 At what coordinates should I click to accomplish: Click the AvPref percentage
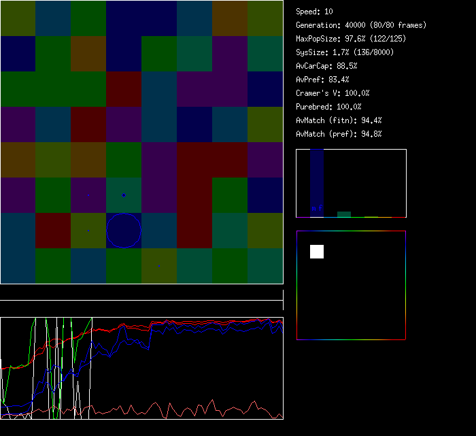click(x=322, y=80)
